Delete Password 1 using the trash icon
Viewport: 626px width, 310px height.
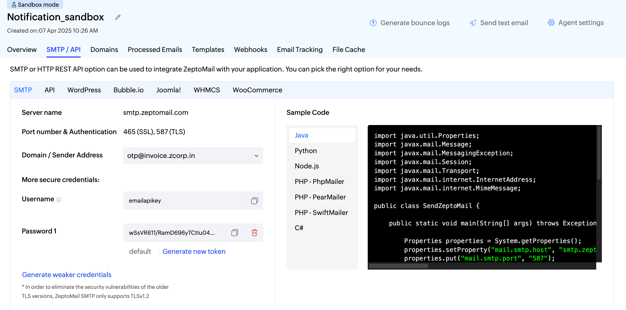click(x=254, y=233)
